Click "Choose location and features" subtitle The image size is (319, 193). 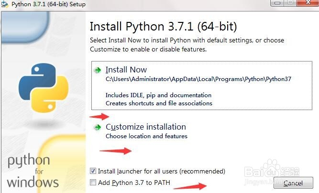tap(146, 136)
